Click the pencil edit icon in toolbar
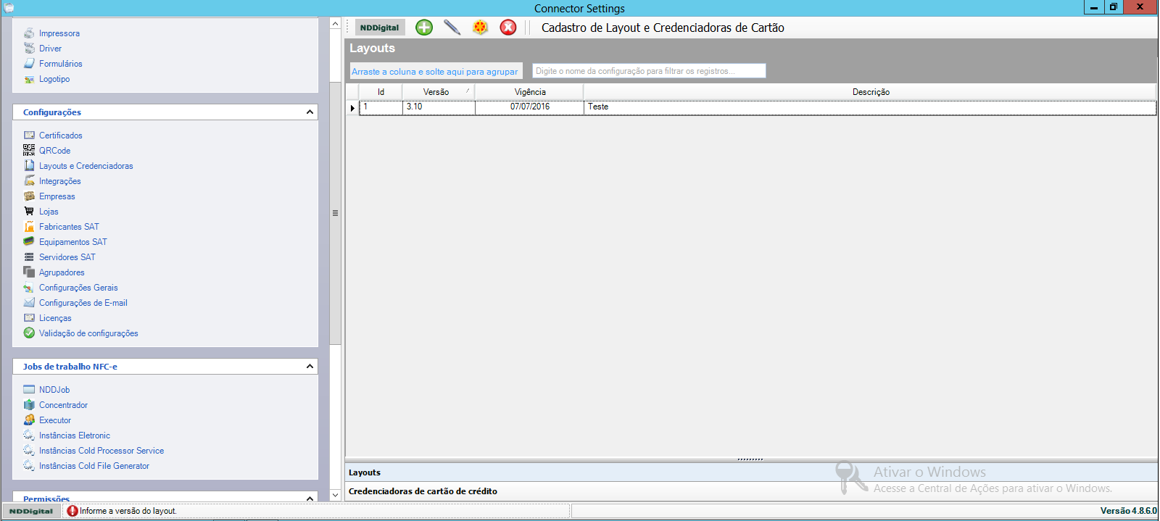This screenshot has width=1160, height=521. [452, 28]
